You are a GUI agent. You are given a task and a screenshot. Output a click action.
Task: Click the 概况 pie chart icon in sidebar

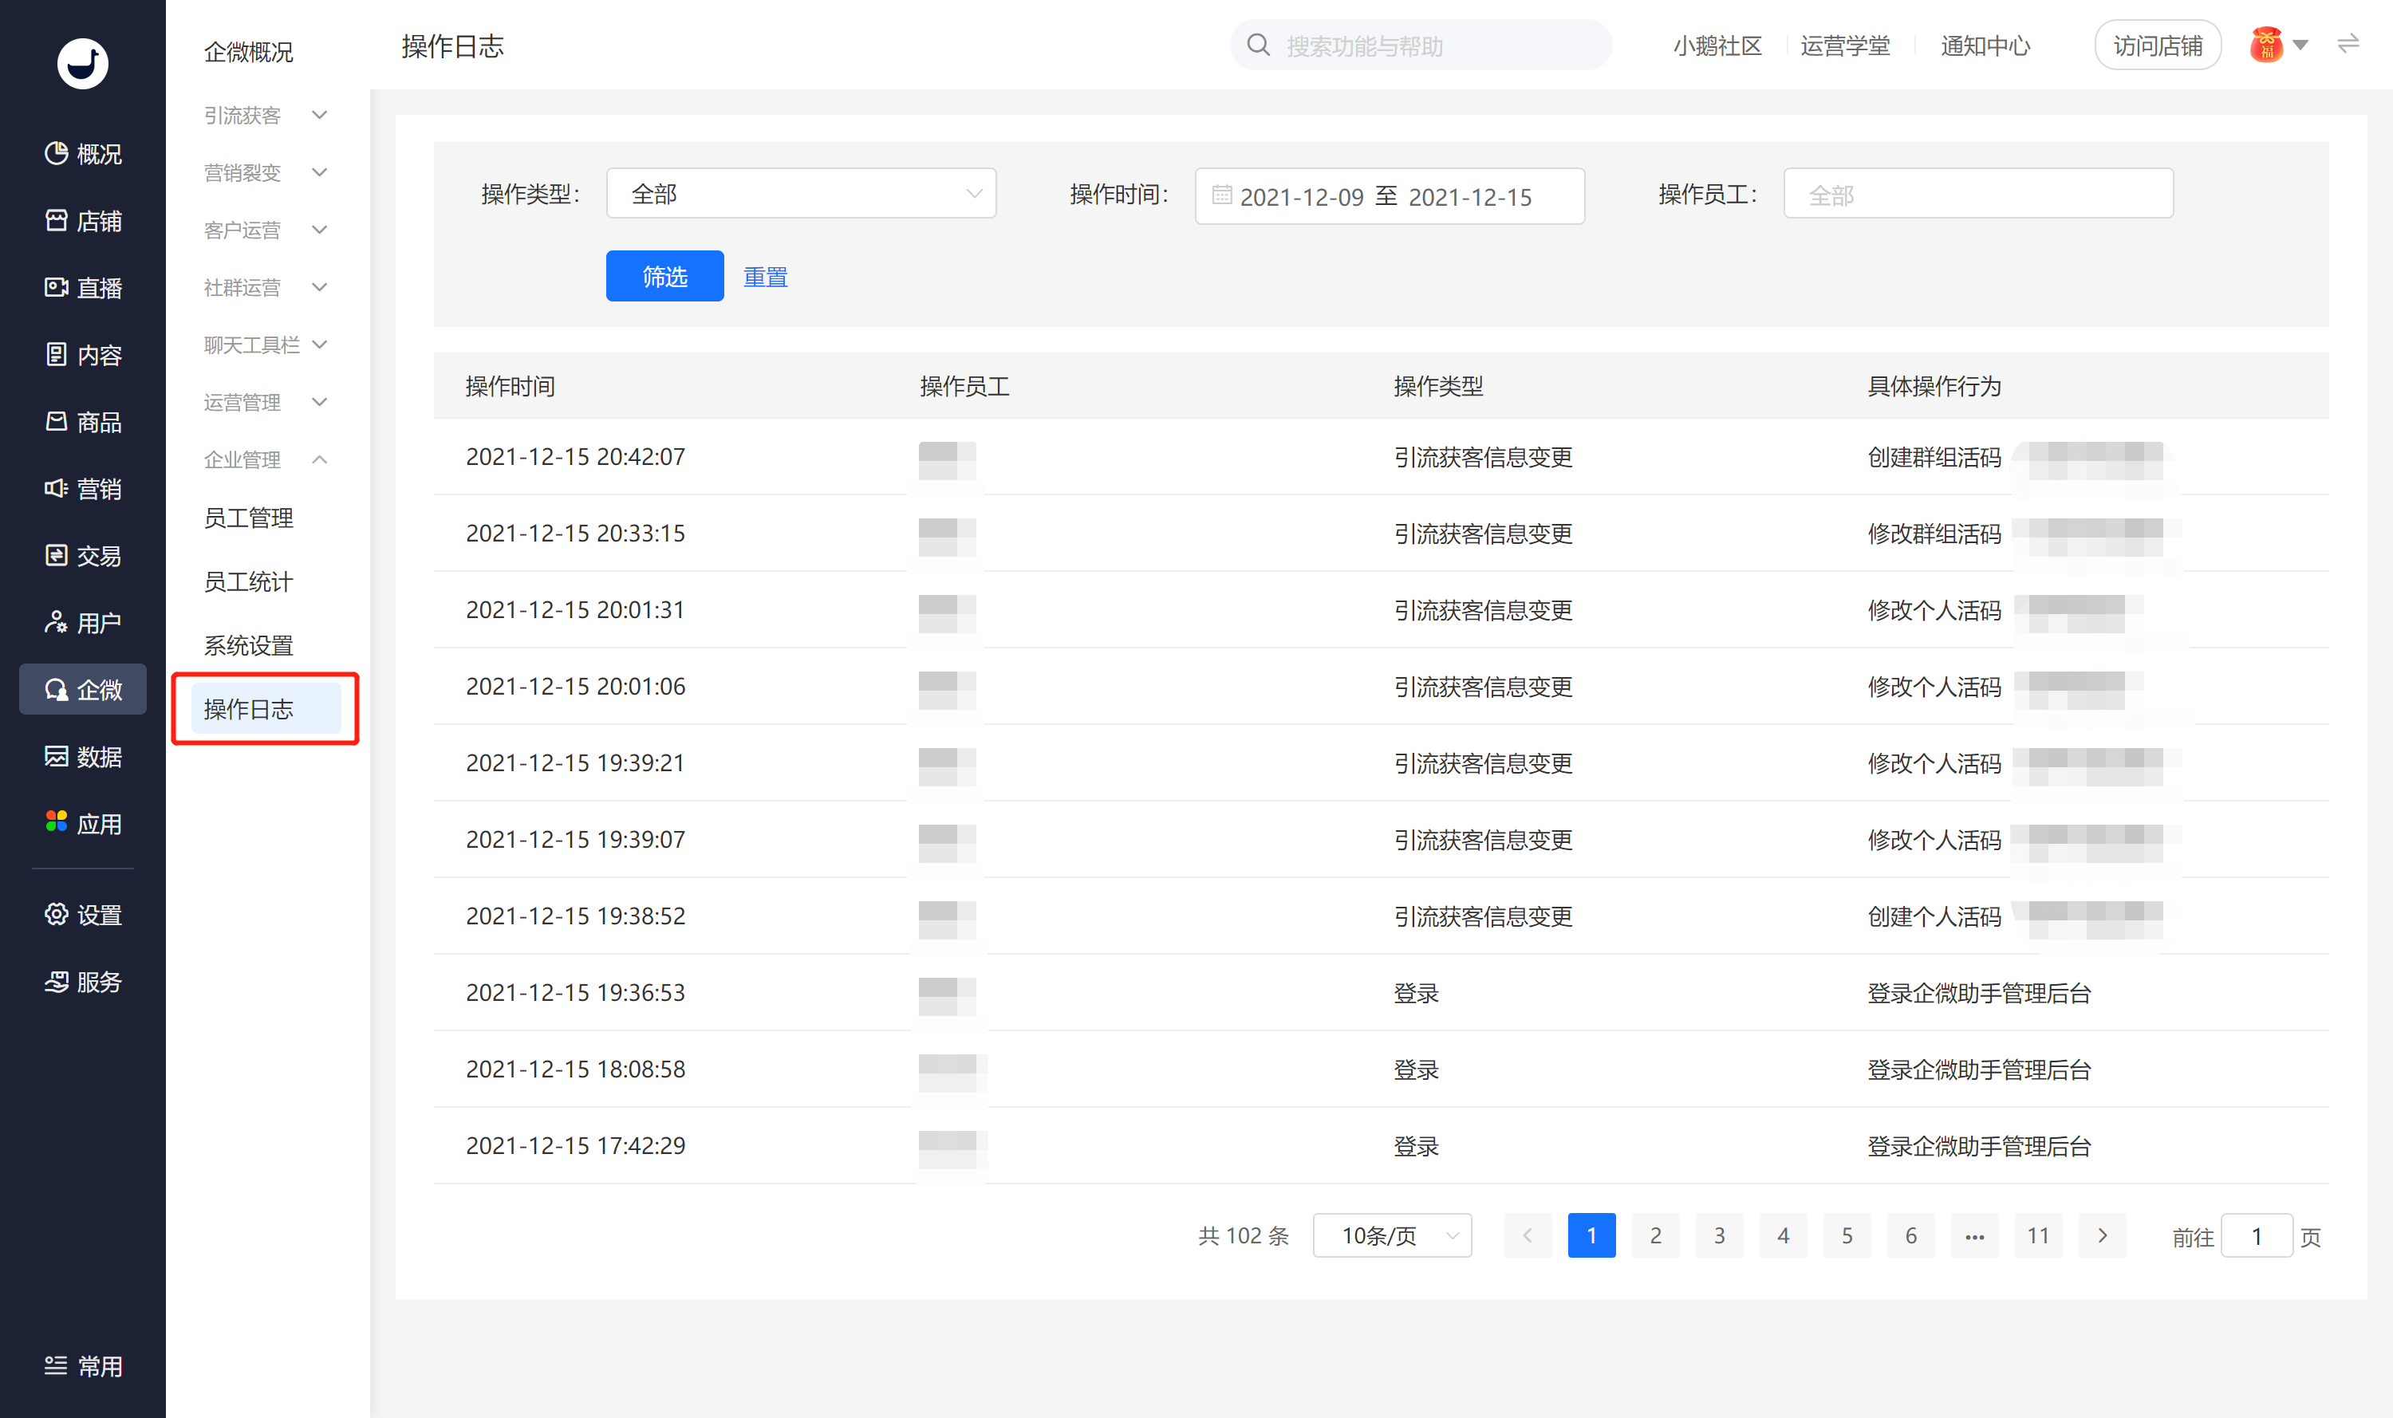57,153
